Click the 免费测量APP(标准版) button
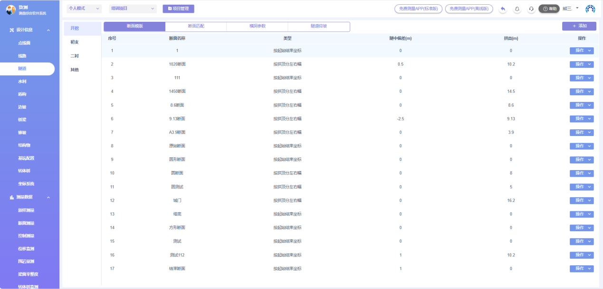This screenshot has height=289, width=603. [x=419, y=9]
